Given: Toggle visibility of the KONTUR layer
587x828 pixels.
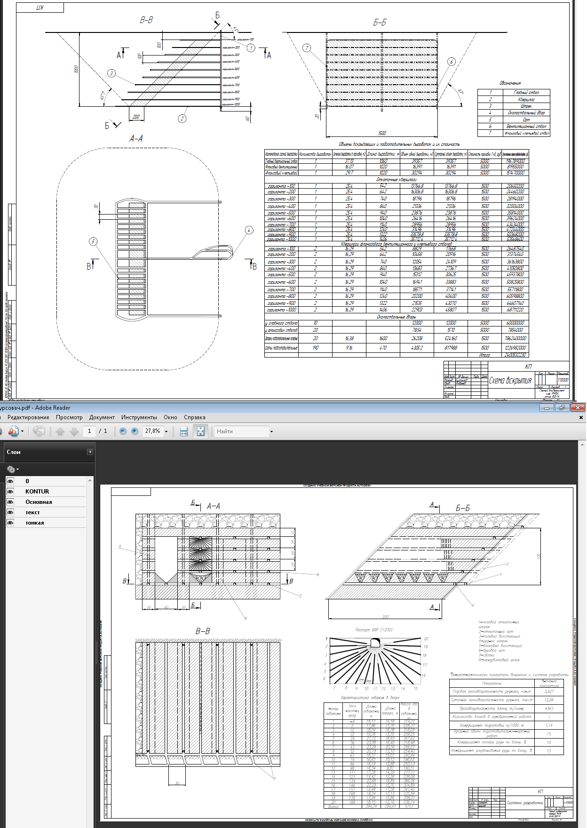Looking at the screenshot, I should point(10,492).
